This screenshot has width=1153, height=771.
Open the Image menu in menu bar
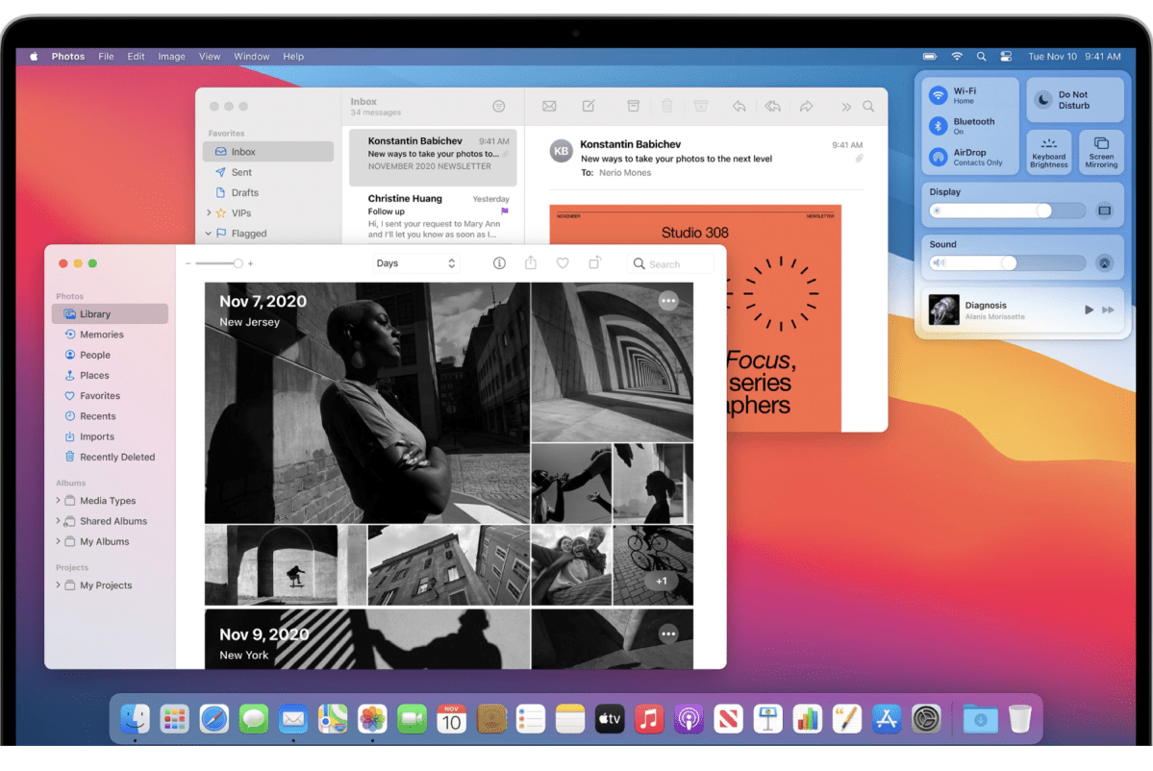[171, 57]
